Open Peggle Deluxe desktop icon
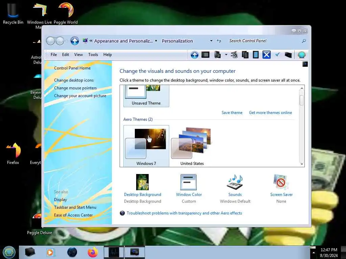 (39, 224)
